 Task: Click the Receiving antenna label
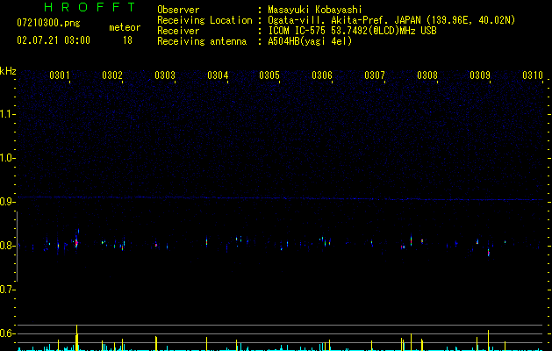pyautogui.click(x=202, y=41)
